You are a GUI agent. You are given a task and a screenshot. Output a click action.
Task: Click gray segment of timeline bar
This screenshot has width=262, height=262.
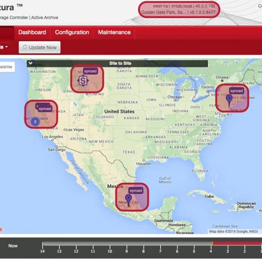[x=127, y=243]
